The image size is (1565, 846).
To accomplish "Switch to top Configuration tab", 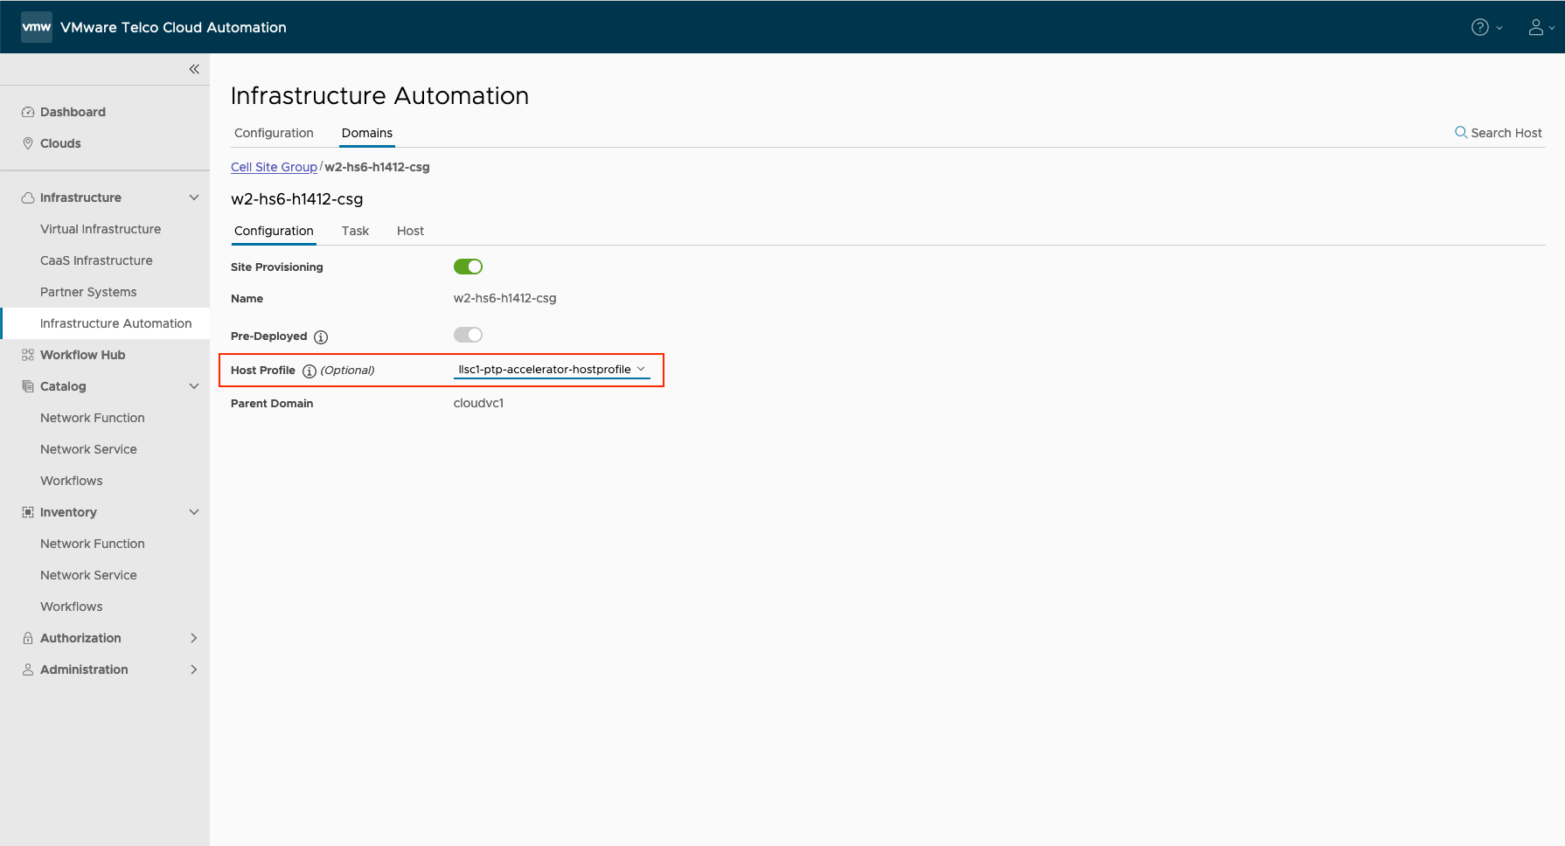I will click(274, 133).
